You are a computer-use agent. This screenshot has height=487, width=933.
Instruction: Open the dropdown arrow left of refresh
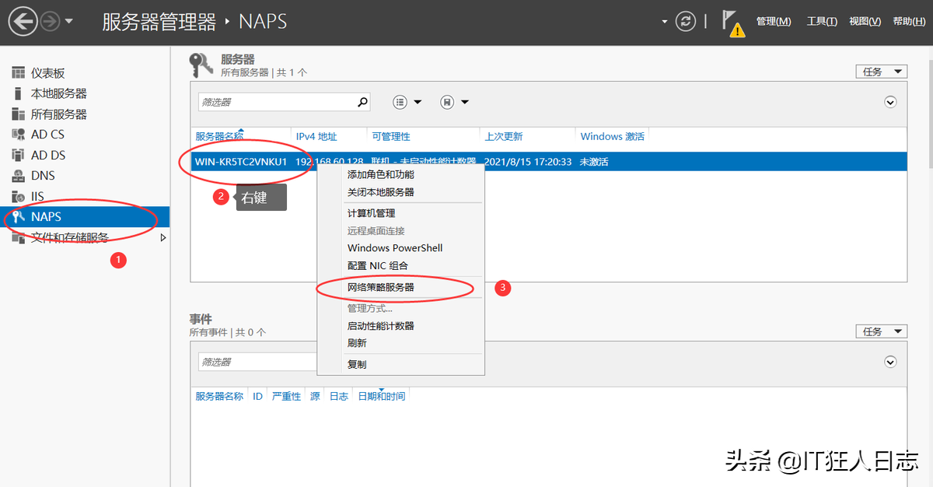pos(665,22)
